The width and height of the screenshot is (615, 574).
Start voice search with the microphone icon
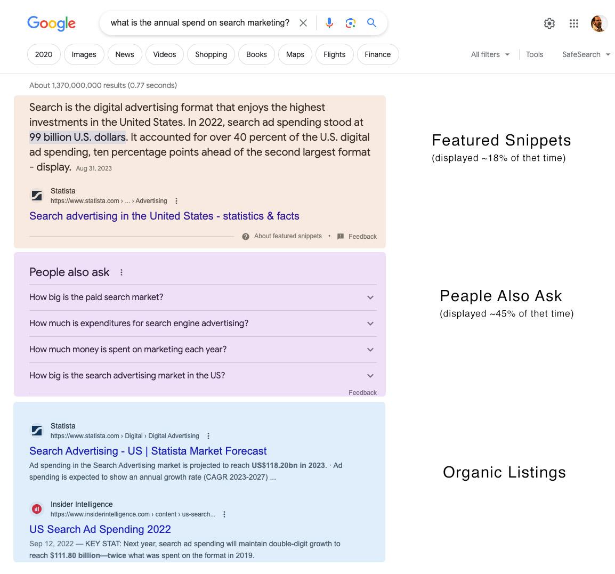pyautogui.click(x=329, y=23)
